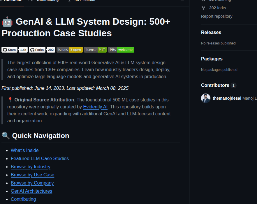Click the 1.4k stars count badge
This screenshot has width=257, height=204.
(23, 50)
